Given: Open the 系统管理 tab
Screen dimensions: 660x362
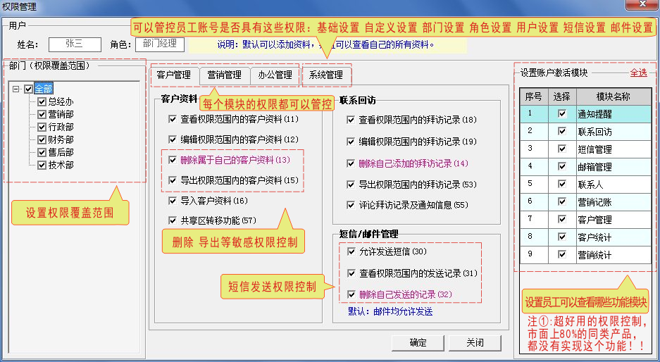Looking at the screenshot, I should (x=326, y=75).
